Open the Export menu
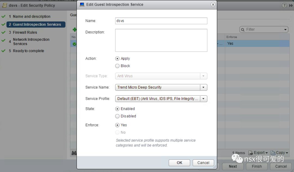 (x=258, y=153)
